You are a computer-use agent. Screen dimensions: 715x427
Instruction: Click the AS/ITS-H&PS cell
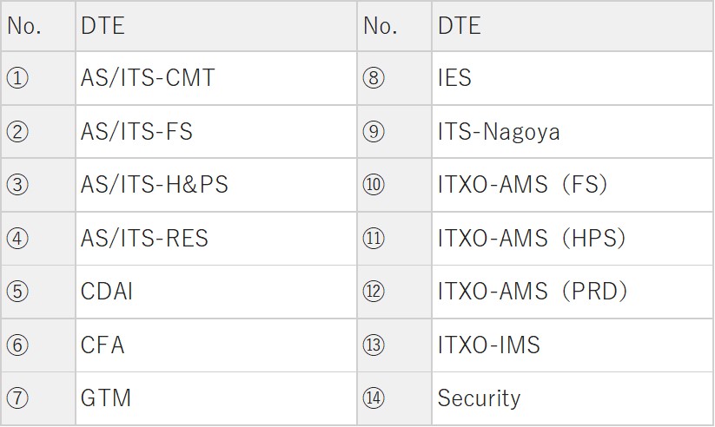(154, 185)
